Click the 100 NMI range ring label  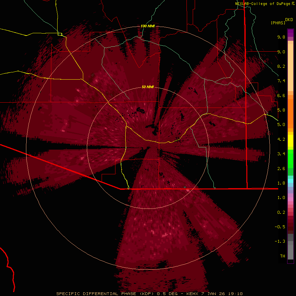click(x=148, y=26)
